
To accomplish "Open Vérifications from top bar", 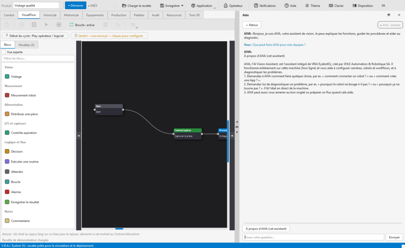I will tap(265, 6).
